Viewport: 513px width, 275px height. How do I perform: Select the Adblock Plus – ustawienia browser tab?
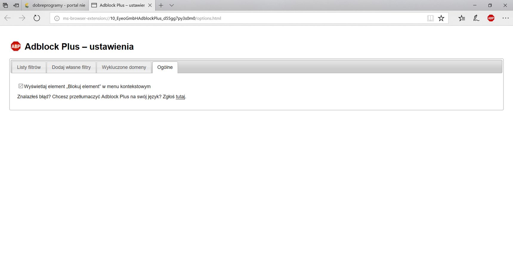coord(122,5)
